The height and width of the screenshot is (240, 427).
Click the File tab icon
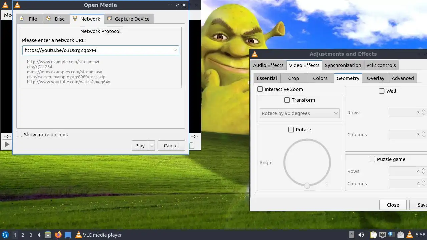(22, 19)
